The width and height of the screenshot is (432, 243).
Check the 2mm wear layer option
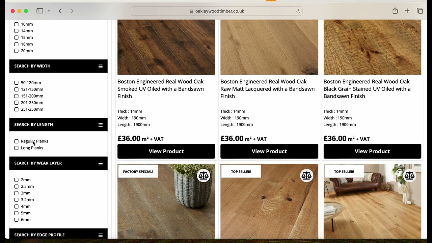(x=16, y=180)
